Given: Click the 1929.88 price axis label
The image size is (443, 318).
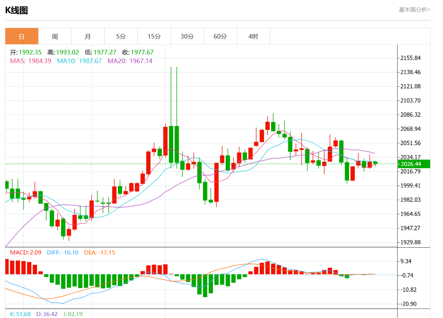Looking at the screenshot, I should click(x=410, y=242).
